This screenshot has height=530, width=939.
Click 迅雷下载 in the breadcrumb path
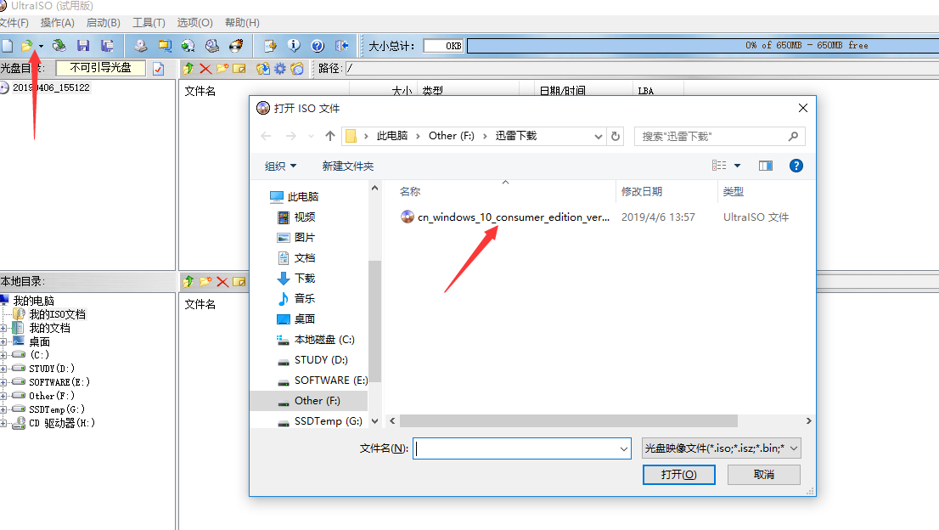coord(515,136)
